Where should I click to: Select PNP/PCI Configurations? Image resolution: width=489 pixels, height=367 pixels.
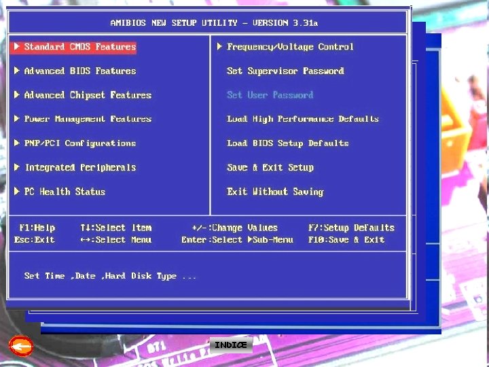point(80,143)
